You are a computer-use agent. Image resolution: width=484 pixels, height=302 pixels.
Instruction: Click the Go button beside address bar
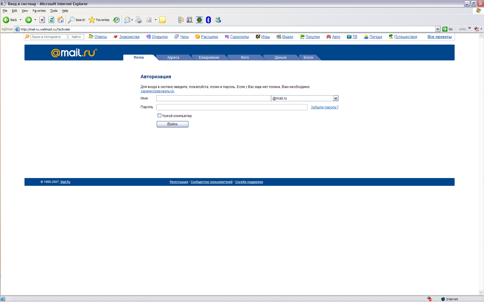[x=447, y=29]
